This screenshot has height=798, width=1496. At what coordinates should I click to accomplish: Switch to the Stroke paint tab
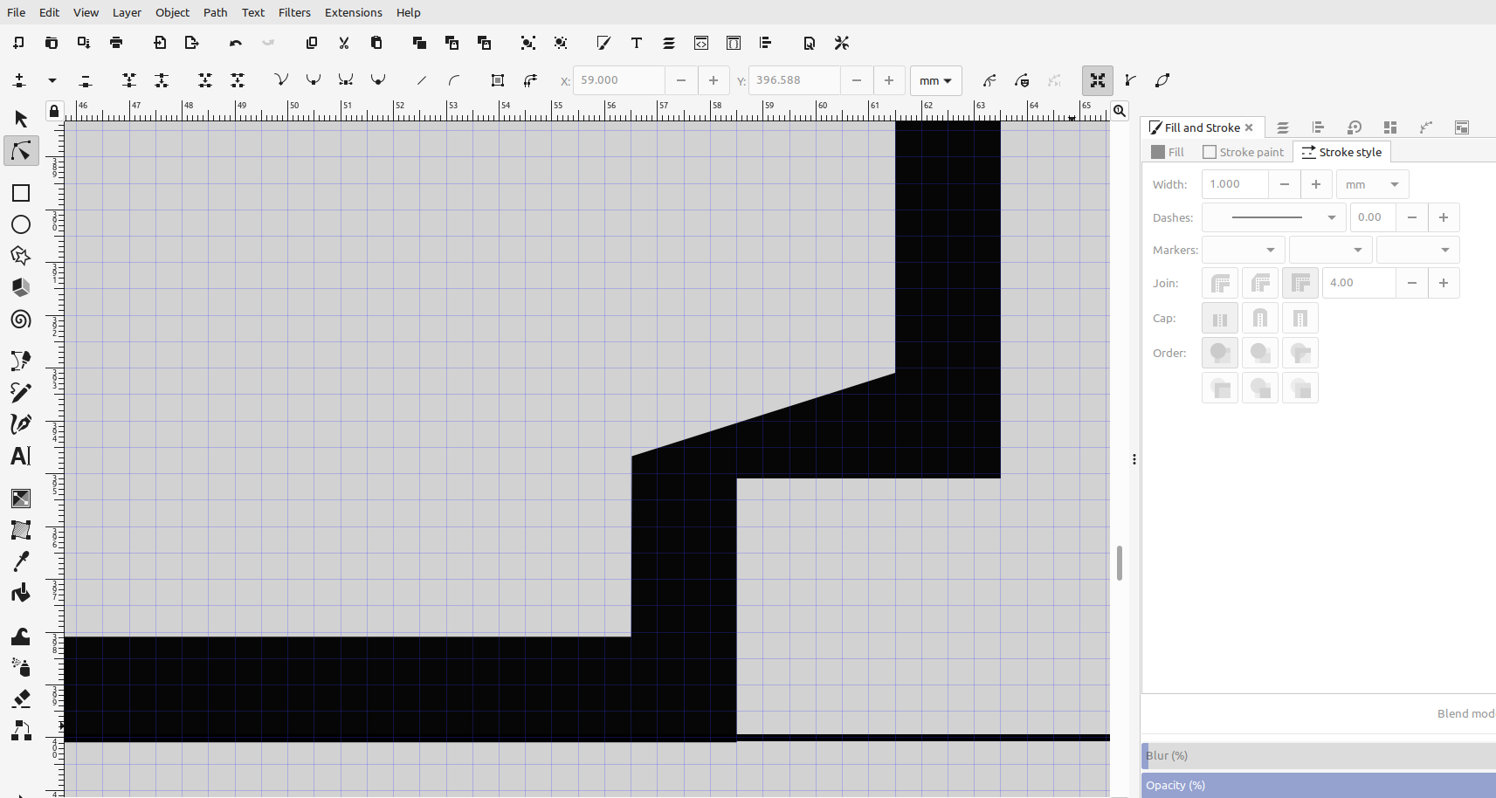click(1243, 152)
